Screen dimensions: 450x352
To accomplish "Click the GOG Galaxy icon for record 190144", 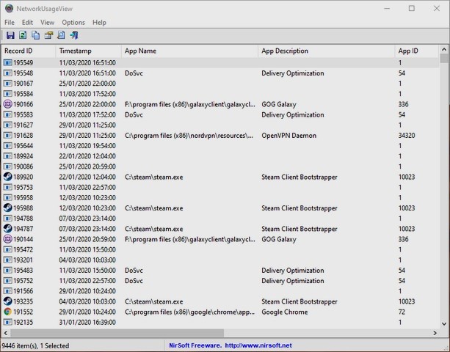I will pyautogui.click(x=7, y=239).
